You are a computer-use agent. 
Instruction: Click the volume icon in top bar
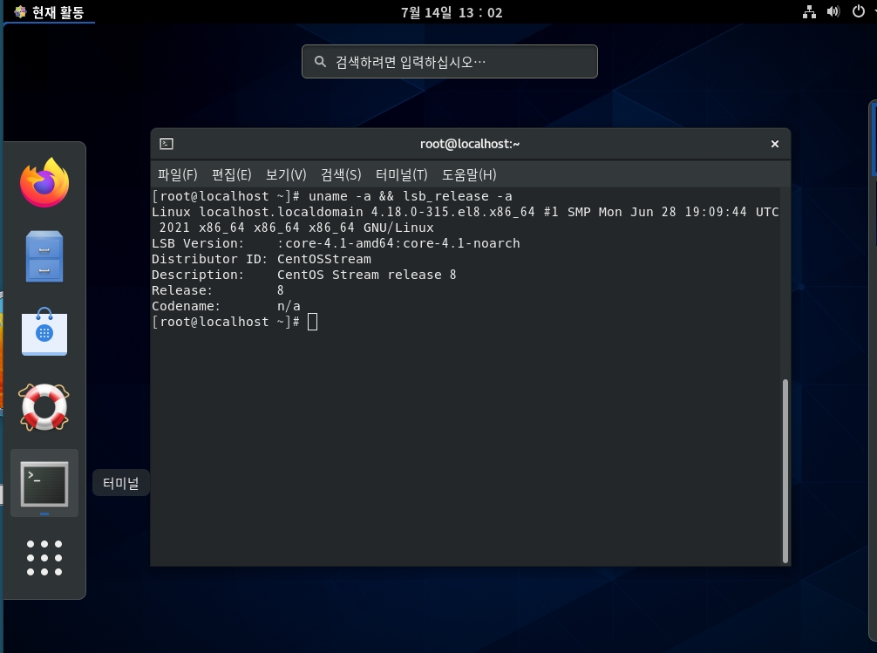[834, 12]
